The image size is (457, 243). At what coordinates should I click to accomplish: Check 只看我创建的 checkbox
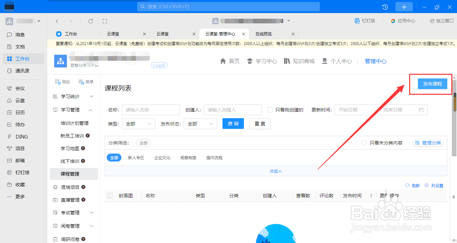(270, 110)
